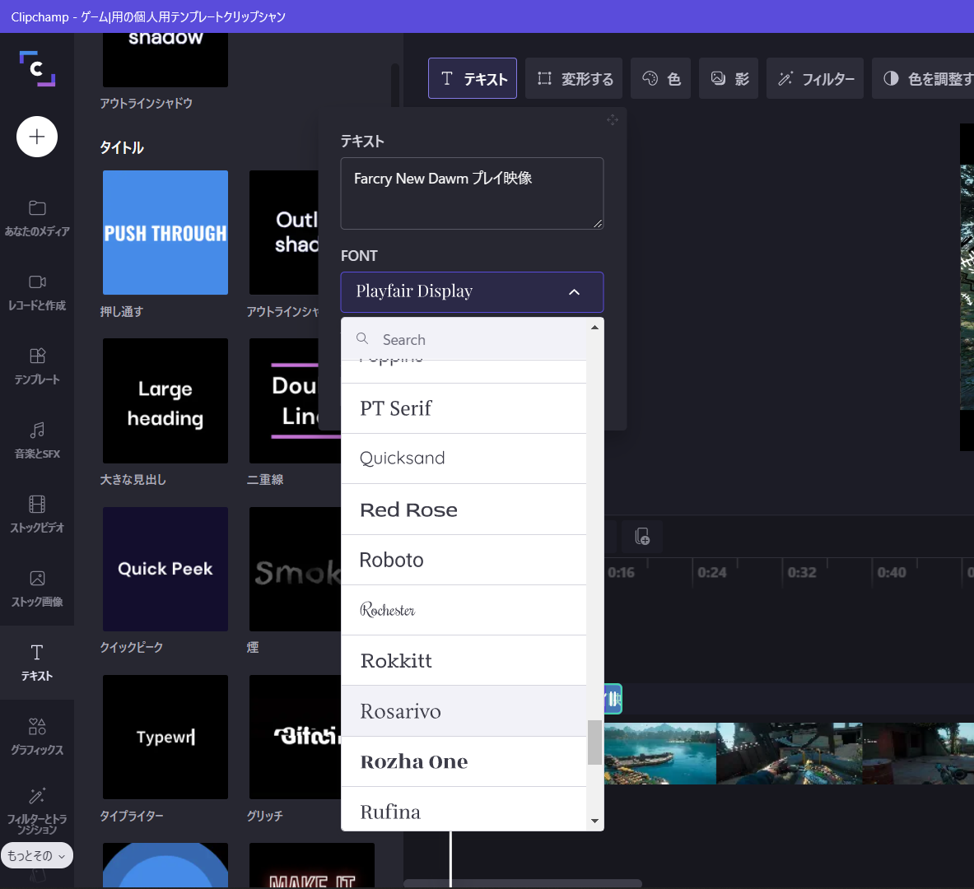974x889 pixels.
Task: Select the MAKE IT neon template
Action: pyautogui.click(x=312, y=865)
